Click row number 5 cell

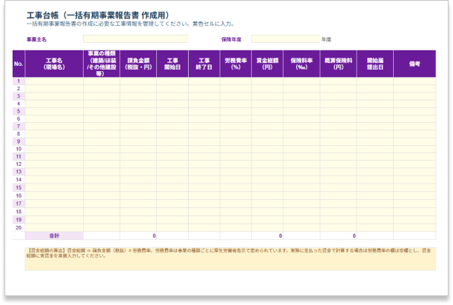[x=19, y=111]
